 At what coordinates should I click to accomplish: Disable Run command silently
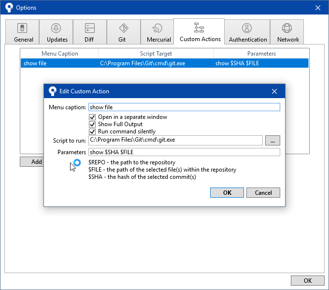click(x=92, y=131)
